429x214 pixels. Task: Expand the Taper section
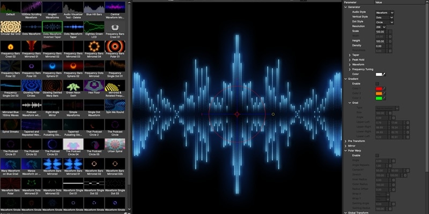click(350, 55)
